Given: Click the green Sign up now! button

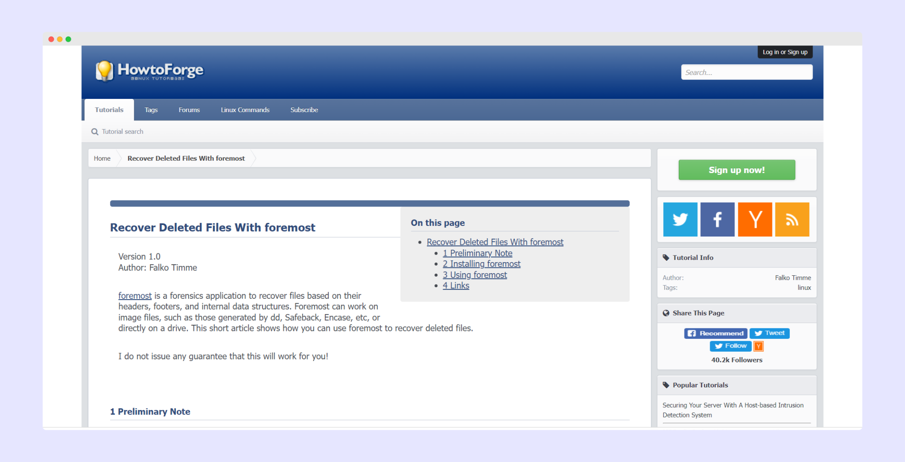Looking at the screenshot, I should (736, 170).
